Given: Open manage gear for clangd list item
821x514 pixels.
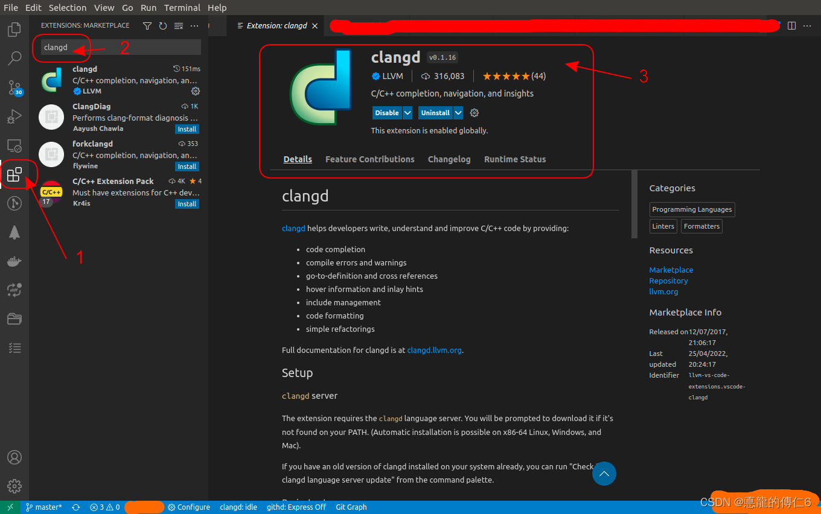Looking at the screenshot, I should pos(196,91).
